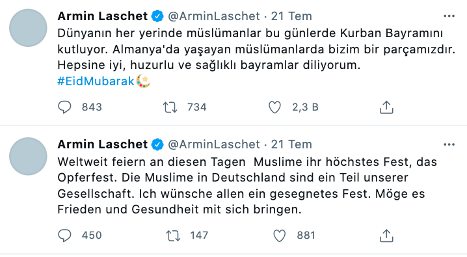
Task: Open Armin Laschet profile name on second tweet
Action: pyautogui.click(x=103, y=144)
